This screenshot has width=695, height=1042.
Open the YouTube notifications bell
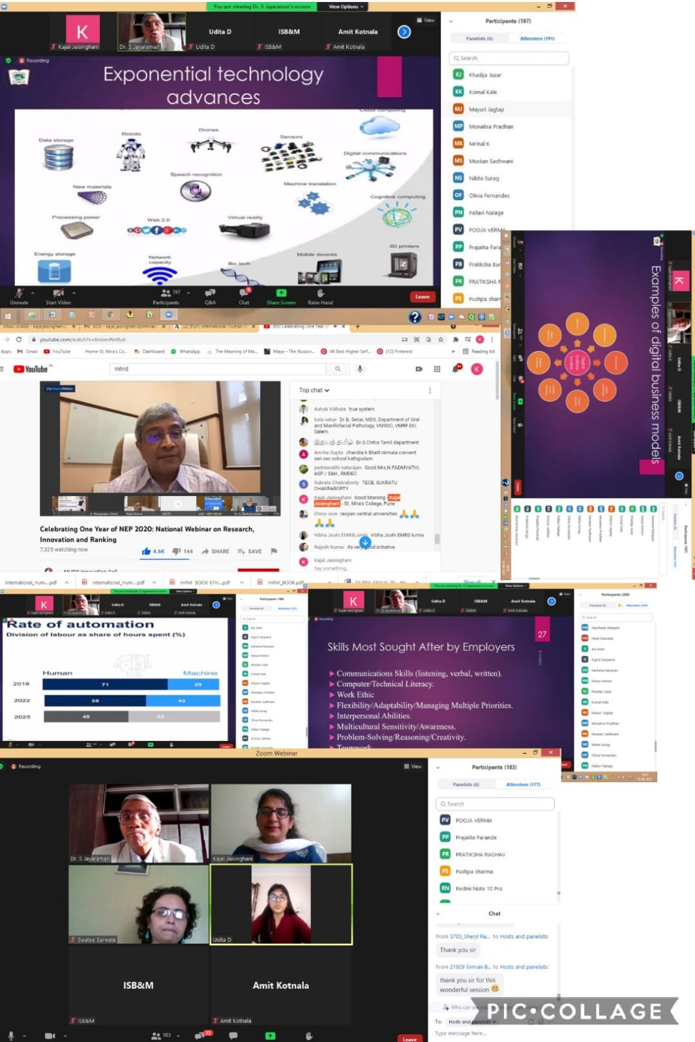point(456,369)
